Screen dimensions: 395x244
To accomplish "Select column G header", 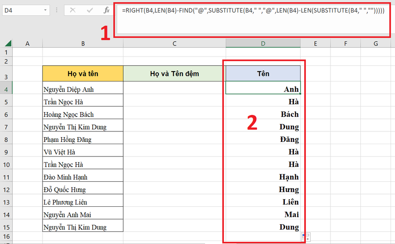I will tap(376, 43).
